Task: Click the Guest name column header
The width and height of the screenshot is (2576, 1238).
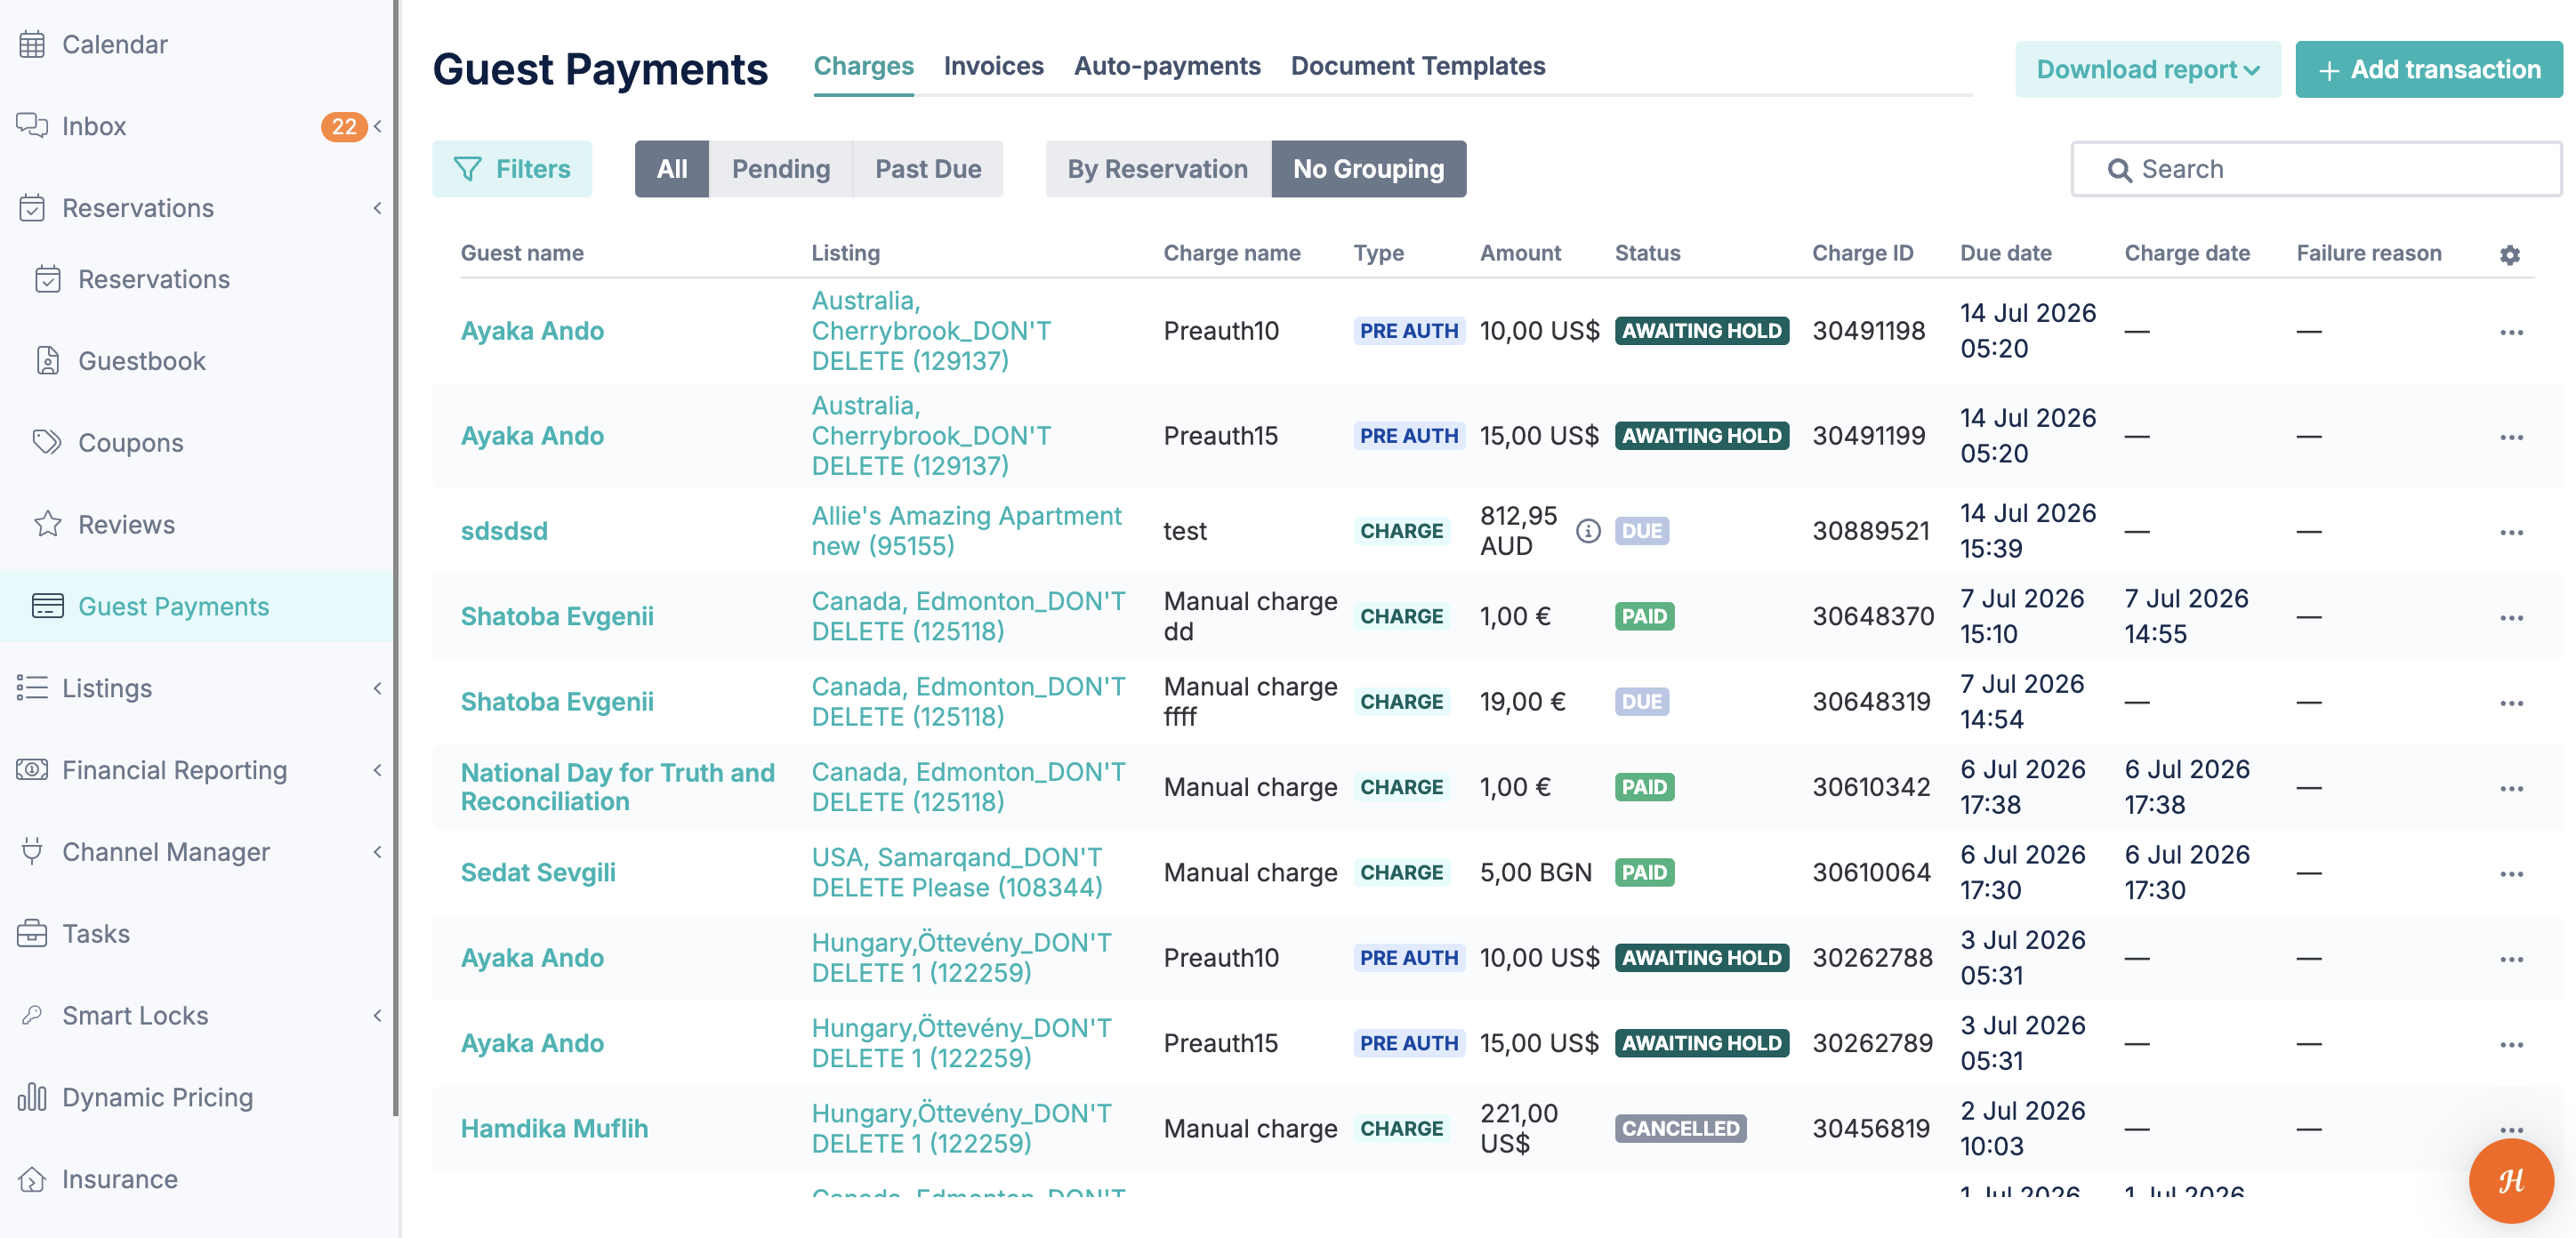Action: click(522, 253)
